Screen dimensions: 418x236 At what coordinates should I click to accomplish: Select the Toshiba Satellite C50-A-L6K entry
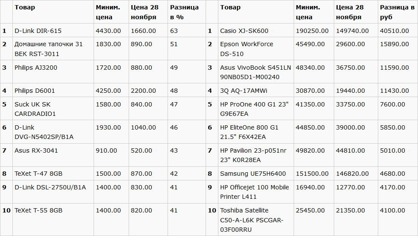(x=256, y=220)
